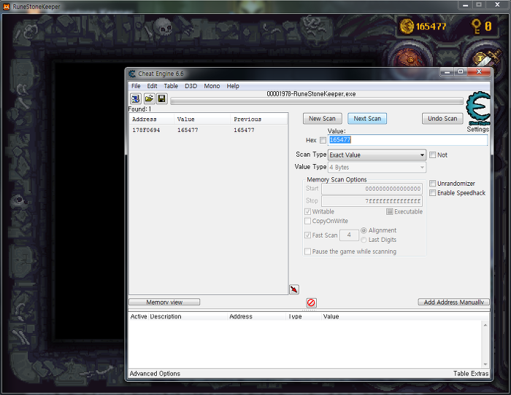Viewport: 511px width, 395px height.
Task: Open Table Extras
Action: [471, 374]
